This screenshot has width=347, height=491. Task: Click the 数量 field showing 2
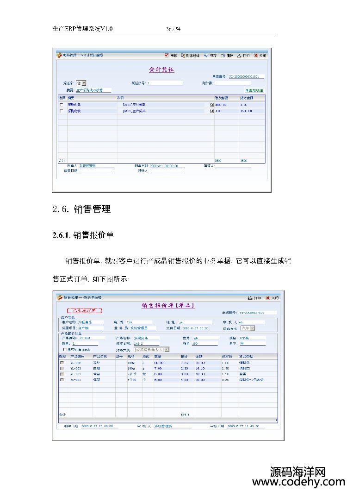coord(85,344)
